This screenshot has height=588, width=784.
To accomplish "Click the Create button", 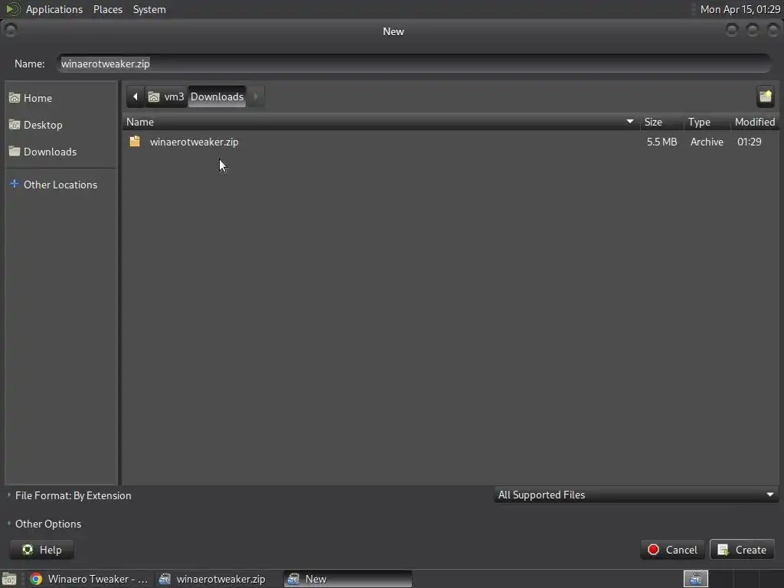I will pos(742,550).
